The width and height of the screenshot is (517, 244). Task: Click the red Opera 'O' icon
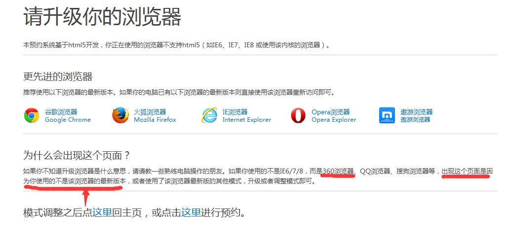click(x=298, y=115)
